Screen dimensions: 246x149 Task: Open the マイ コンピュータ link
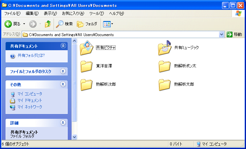[30, 94]
